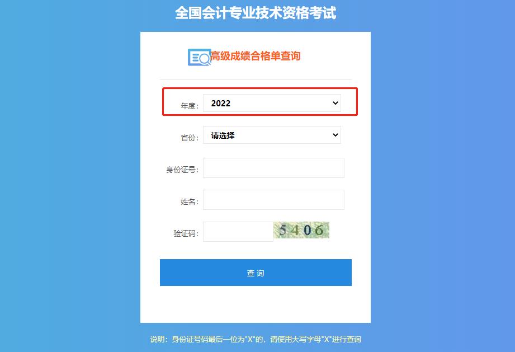Viewport: 515px width, 352px height.
Task: Click the blue 查询 button
Action: coord(256,273)
